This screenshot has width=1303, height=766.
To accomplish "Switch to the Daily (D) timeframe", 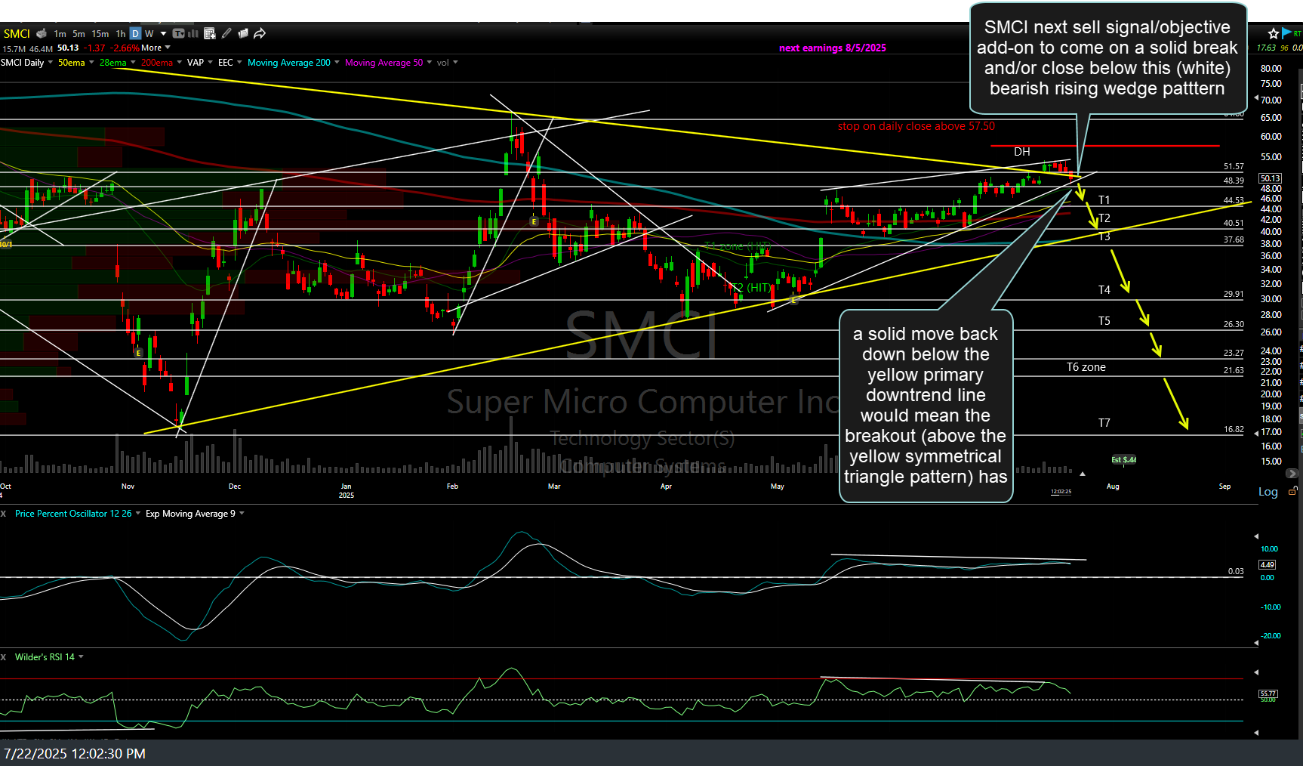I will click(135, 33).
